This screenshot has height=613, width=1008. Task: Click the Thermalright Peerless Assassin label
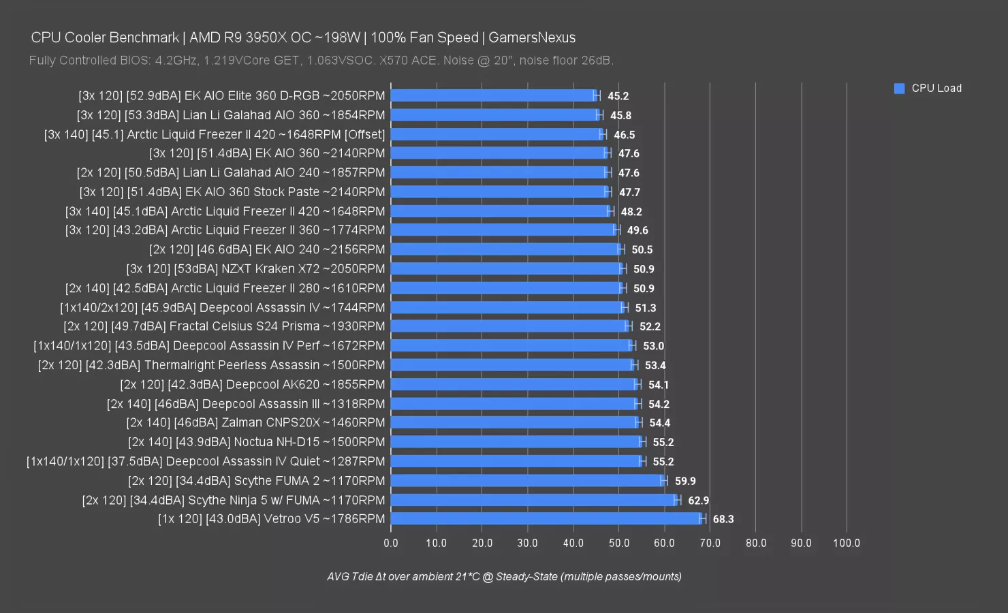212,365
